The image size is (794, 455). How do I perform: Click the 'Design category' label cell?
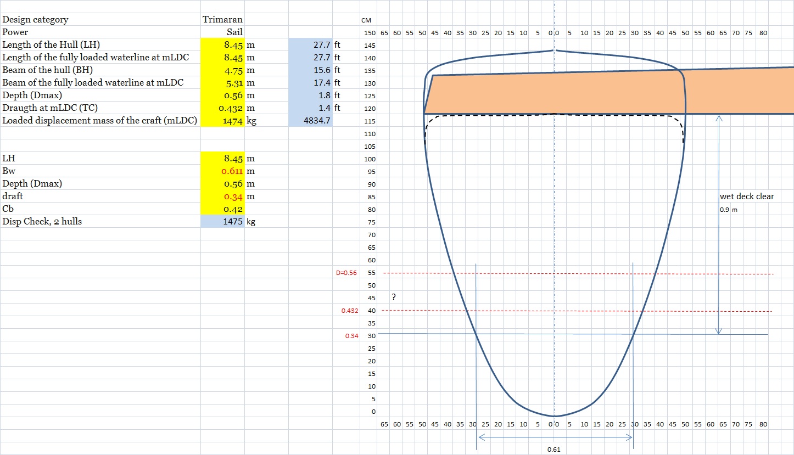coord(36,20)
